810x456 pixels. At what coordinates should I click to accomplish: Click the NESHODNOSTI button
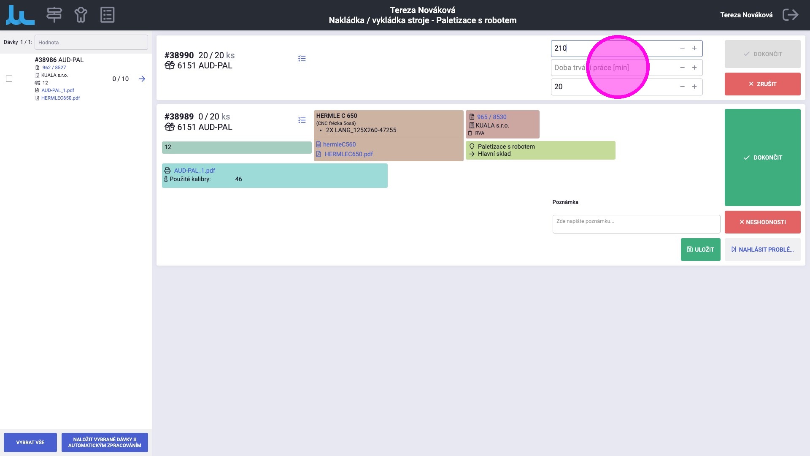click(x=762, y=222)
